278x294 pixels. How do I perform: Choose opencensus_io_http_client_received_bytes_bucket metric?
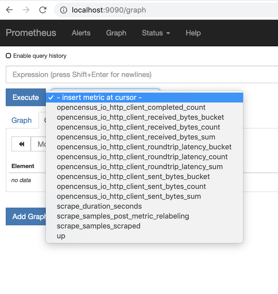pyautogui.click(x=144, y=117)
